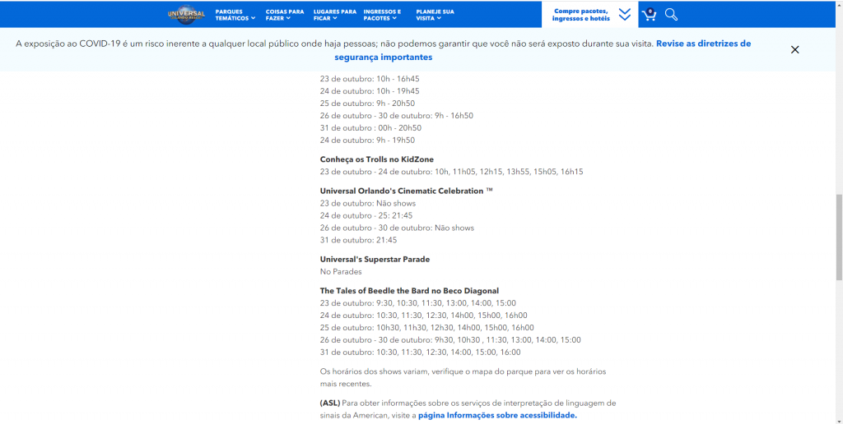Follow the página Informações sobre acessibilidade link
Viewport: 843px width, 424px height.
(497, 416)
